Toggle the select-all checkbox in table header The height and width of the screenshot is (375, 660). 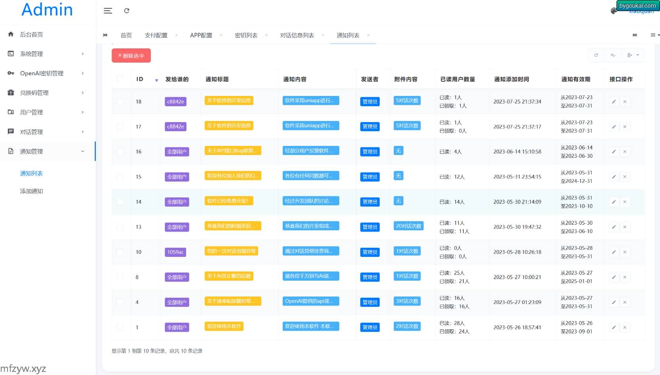[120, 79]
